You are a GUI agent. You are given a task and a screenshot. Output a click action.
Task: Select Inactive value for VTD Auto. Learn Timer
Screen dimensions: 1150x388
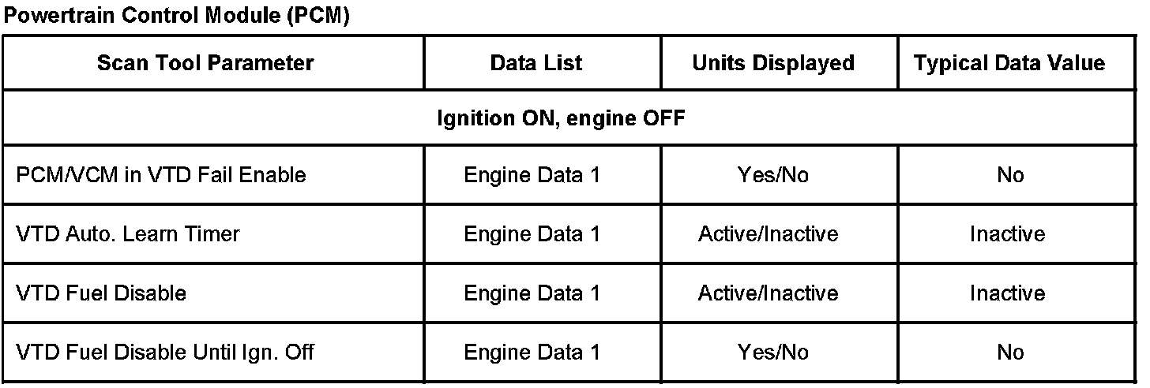click(1007, 234)
